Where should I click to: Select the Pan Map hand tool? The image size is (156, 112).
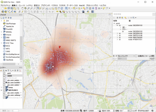pyautogui.click(x=22, y=8)
